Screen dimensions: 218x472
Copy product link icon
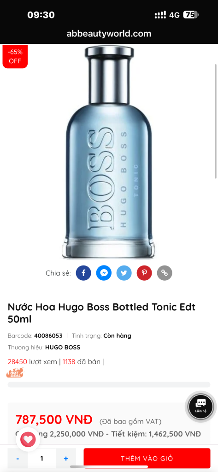pos(165,273)
